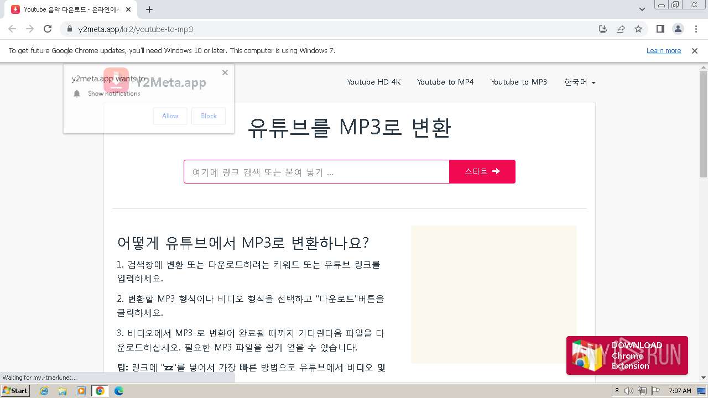Open the Youtube to MP4 menu item
This screenshot has height=398, width=708.
(445, 82)
